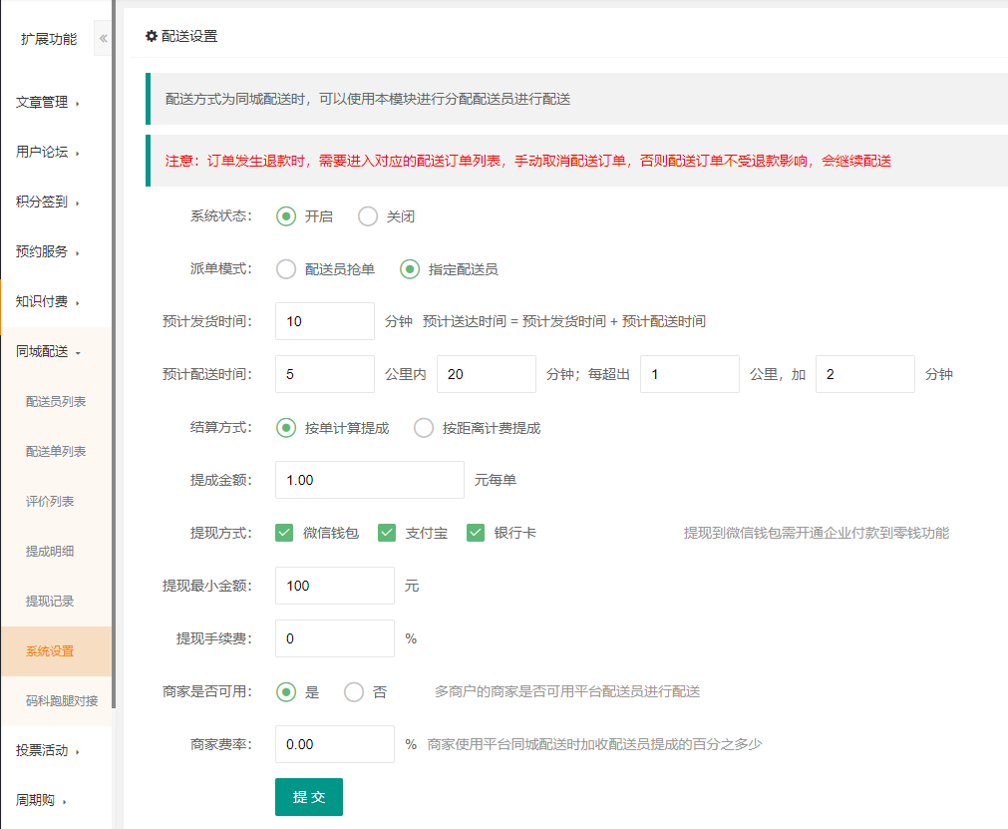Toggle the 支付宝 checkbox
The height and width of the screenshot is (829, 1008).
click(387, 533)
